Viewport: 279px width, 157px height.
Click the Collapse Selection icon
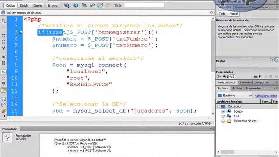coord(3,42)
